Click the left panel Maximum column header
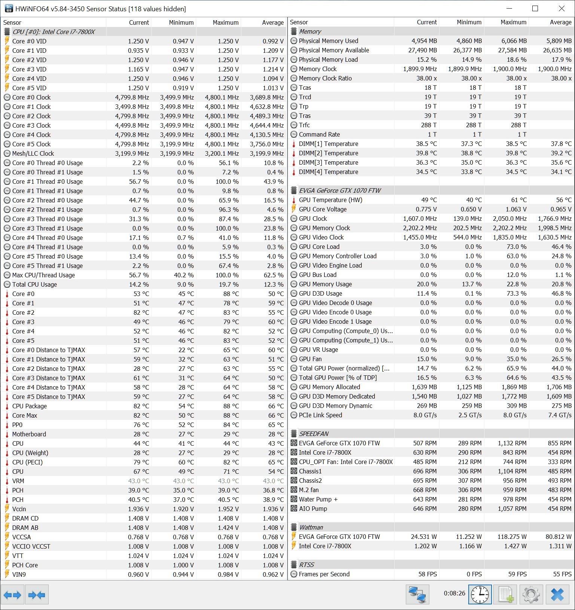This screenshot has height=610, width=575. tap(218, 22)
